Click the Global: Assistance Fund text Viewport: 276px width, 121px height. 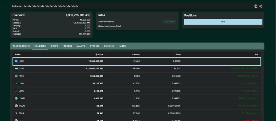pyautogui.click(x=109, y=26)
